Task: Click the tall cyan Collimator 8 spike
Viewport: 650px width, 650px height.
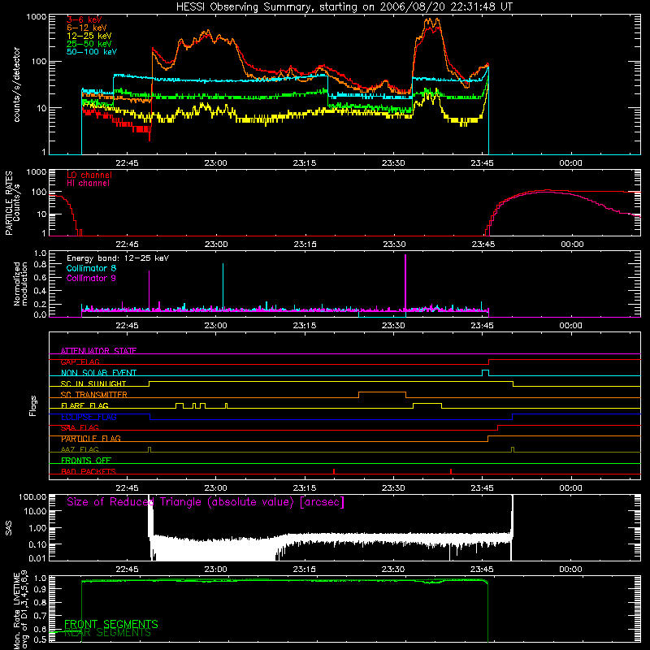Action: click(223, 286)
